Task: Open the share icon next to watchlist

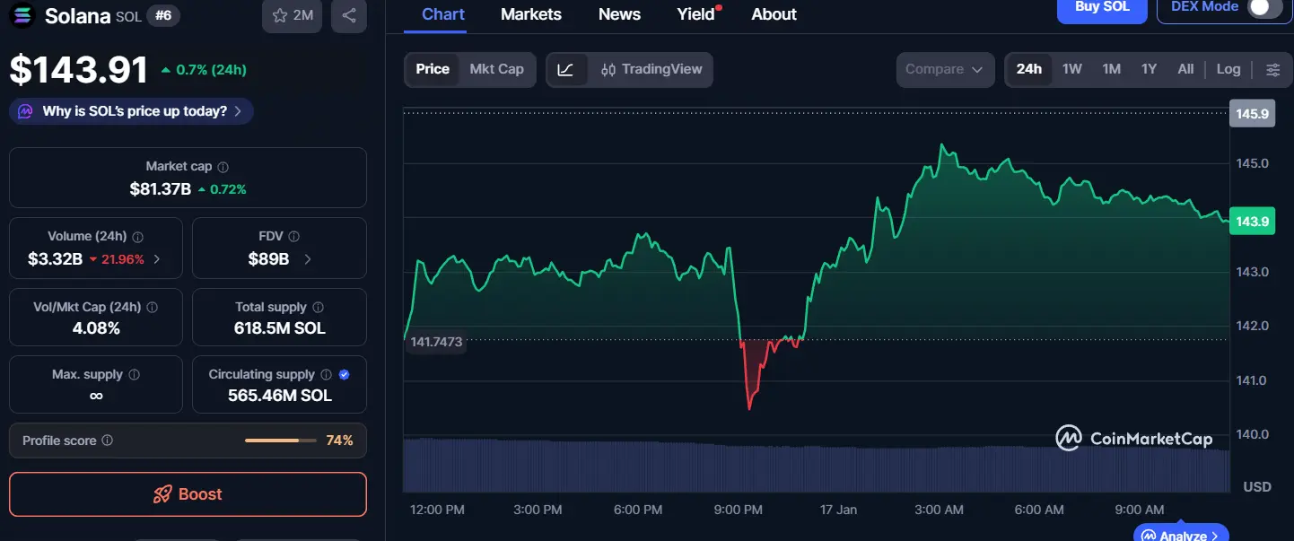Action: click(x=348, y=16)
